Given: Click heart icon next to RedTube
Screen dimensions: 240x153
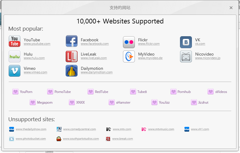Looking at the screenshot, I should tap(91, 92).
